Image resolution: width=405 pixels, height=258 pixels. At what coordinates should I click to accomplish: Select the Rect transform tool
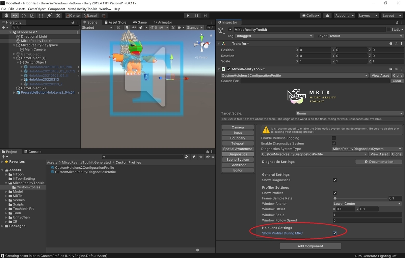pos(41,15)
